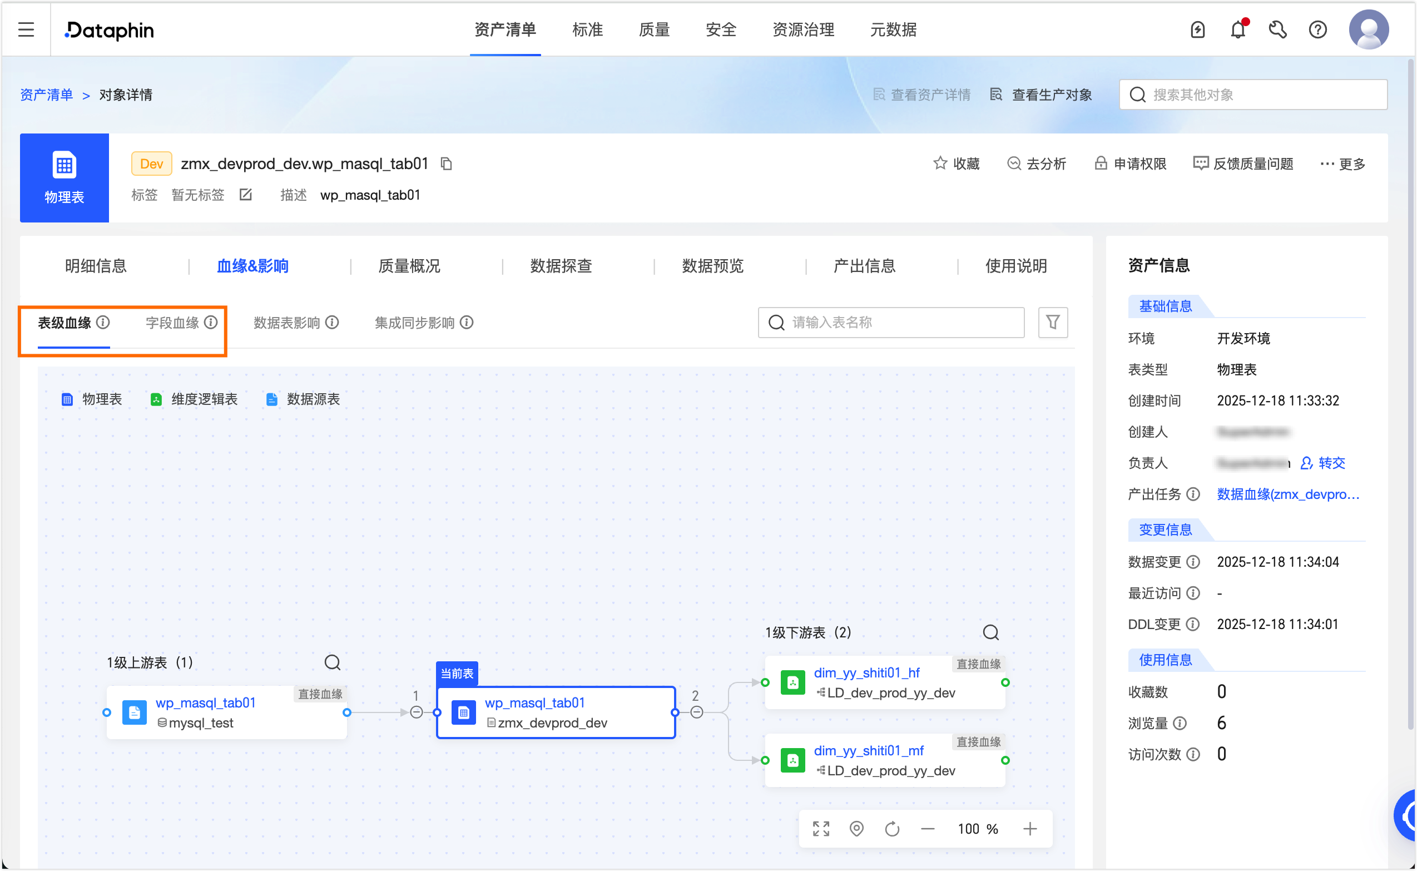
Task: Collapse upstream nodes with the minus toggle
Action: (x=417, y=712)
